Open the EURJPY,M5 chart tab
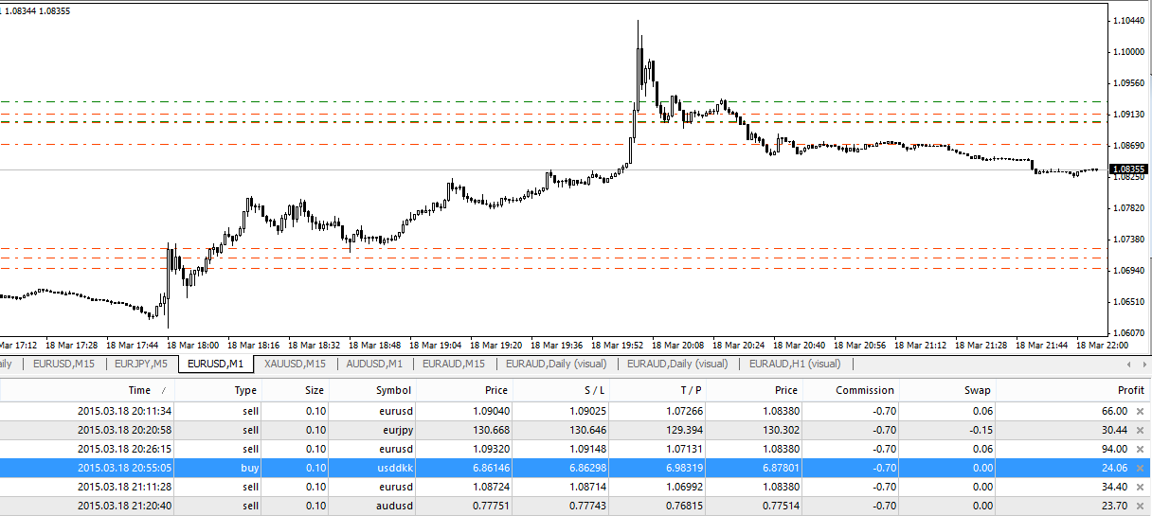 pos(134,364)
